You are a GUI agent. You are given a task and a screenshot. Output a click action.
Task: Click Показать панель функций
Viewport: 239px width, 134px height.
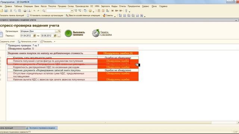(x=12, y=16)
